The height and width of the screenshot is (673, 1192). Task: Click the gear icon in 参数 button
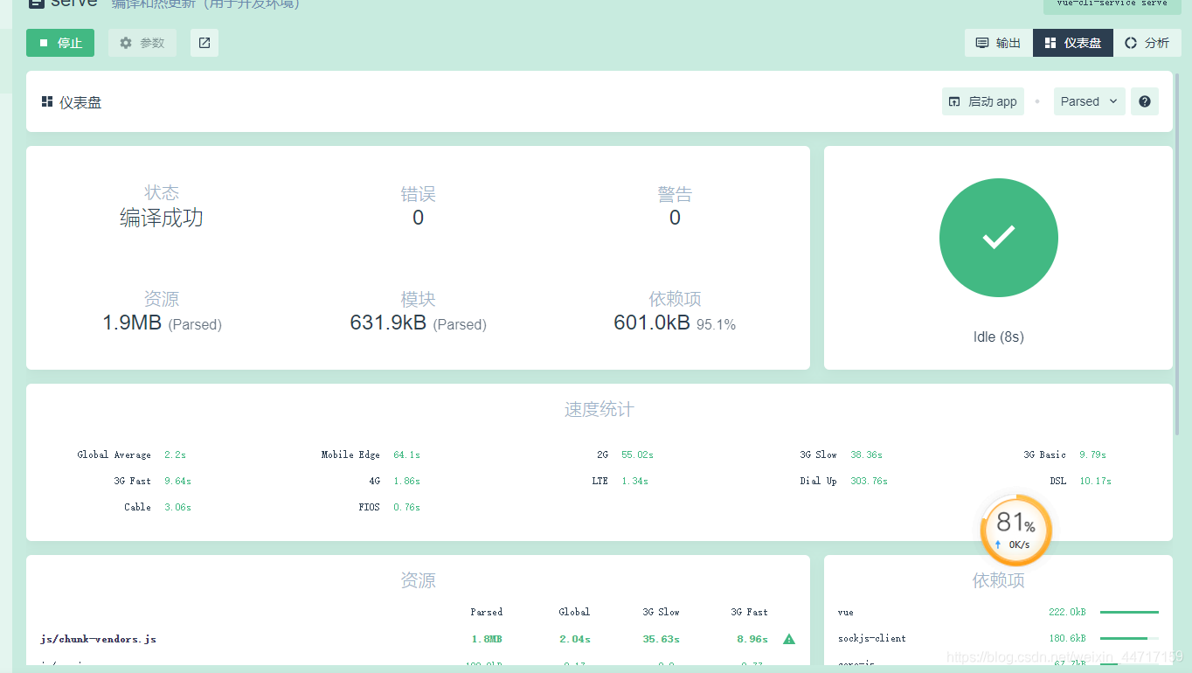pos(126,43)
